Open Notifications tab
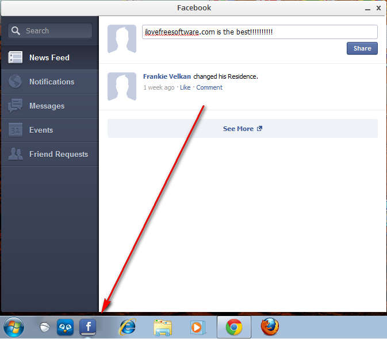The image size is (387, 339). point(50,82)
